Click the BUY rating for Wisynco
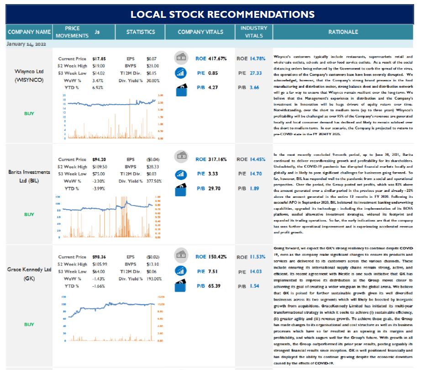Viewport: 426px width, 370px height. (x=29, y=114)
